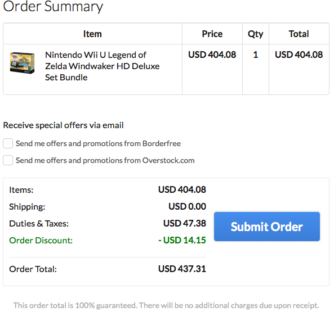This screenshot has height=312, width=334.
Task: Click the Item column header
Action: [92, 34]
